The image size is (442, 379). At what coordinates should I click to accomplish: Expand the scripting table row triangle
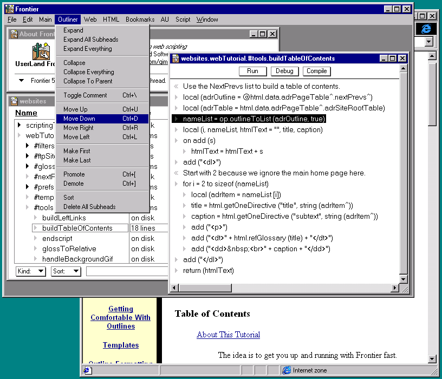click(x=19, y=126)
